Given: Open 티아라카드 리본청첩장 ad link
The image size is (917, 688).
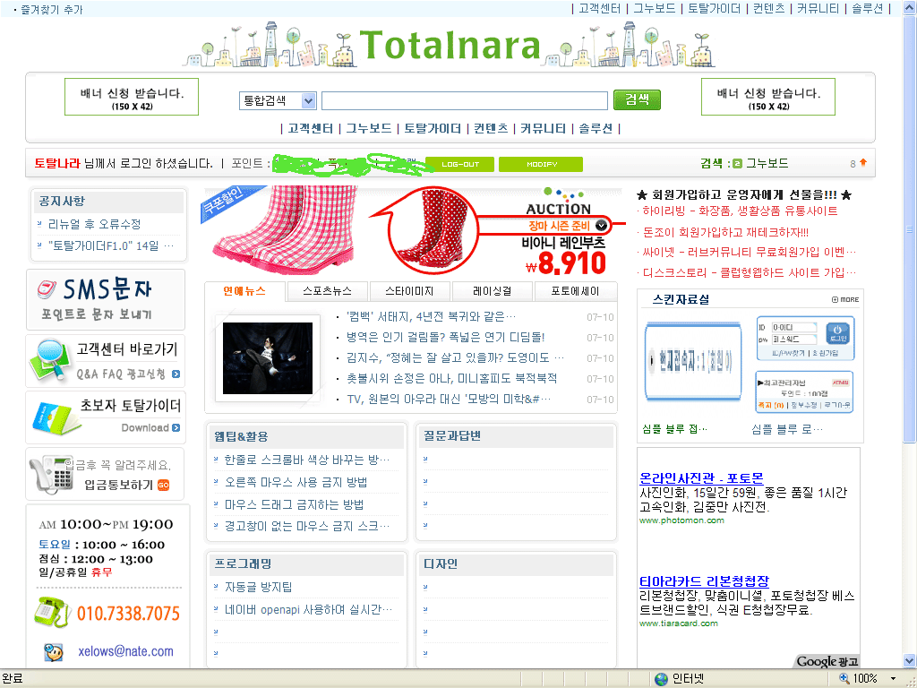Looking at the screenshot, I should pyautogui.click(x=704, y=580).
